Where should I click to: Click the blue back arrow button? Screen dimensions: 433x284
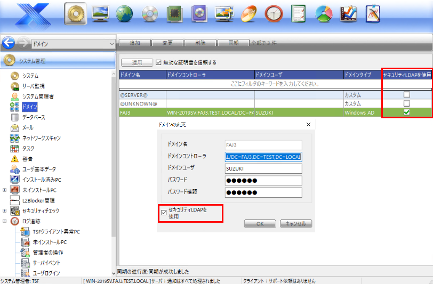[x=8, y=43]
